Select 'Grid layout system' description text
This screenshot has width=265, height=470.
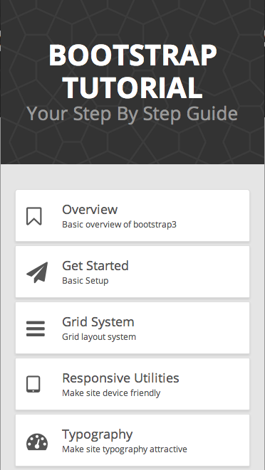tap(99, 337)
